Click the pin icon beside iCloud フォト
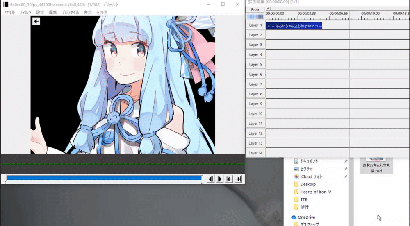410x226 pixels. 346,176
